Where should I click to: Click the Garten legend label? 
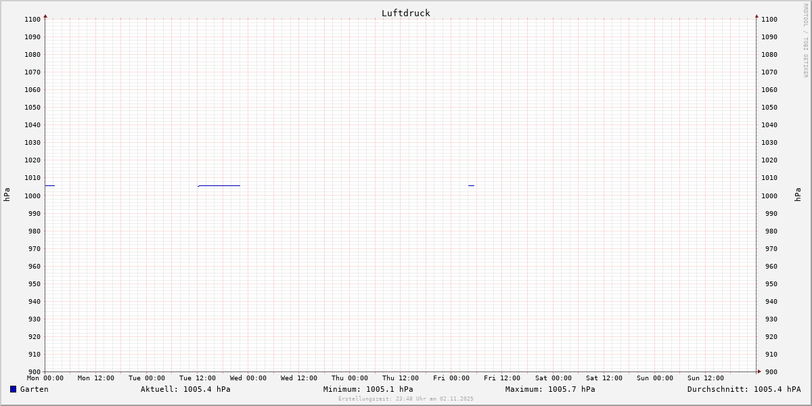34,389
